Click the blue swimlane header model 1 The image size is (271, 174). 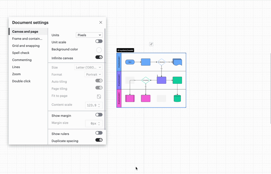[x=119, y=62]
